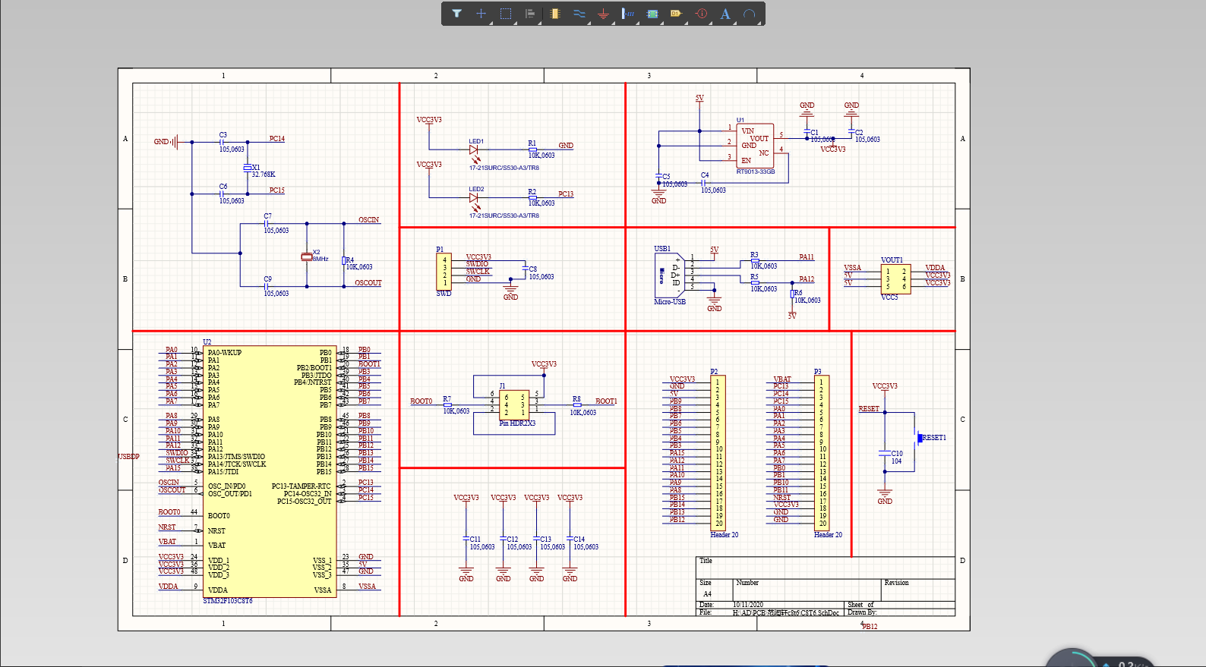Select the Place Port D1 tool
The image size is (1206, 667).
tap(676, 14)
